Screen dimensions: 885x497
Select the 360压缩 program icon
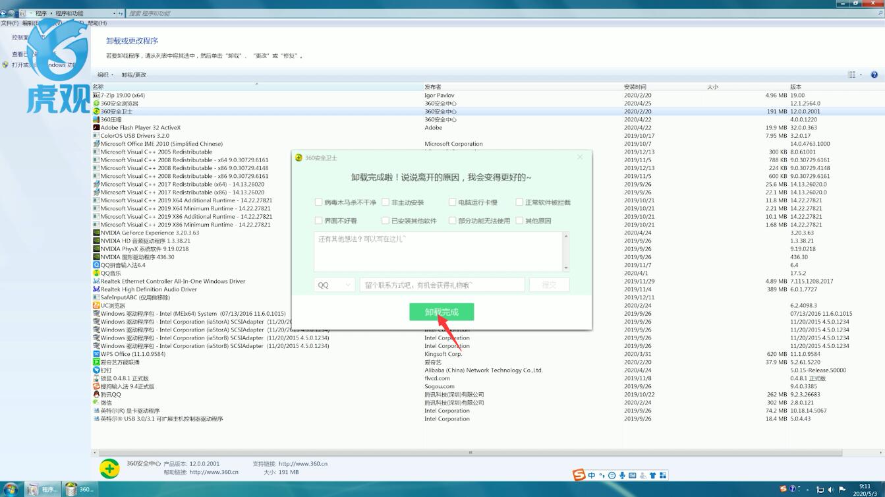(96, 119)
